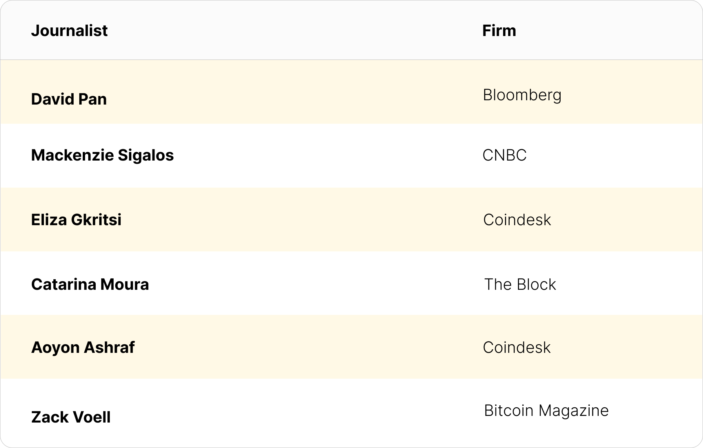Select the Bloomberg firm cell
The image size is (703, 448).
tap(522, 96)
